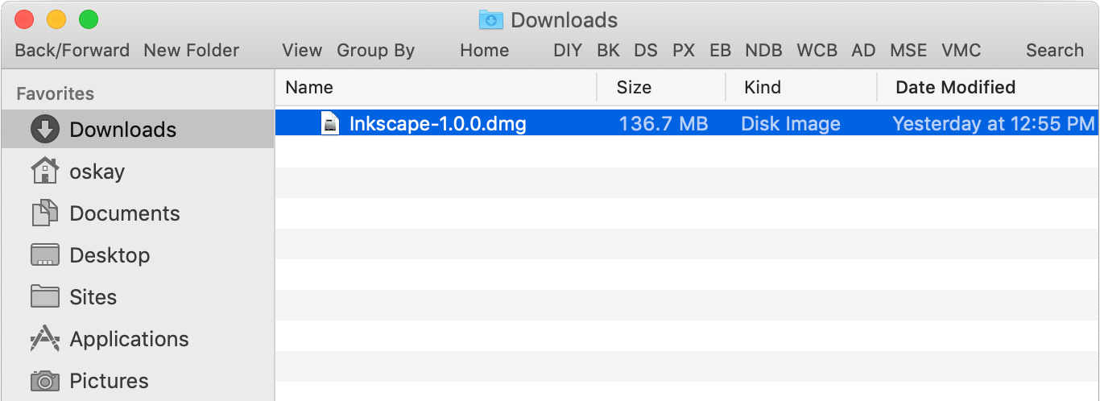Click the Yesterday at 12:55 PM date
Image resolution: width=1100 pixels, height=401 pixels.
(994, 123)
